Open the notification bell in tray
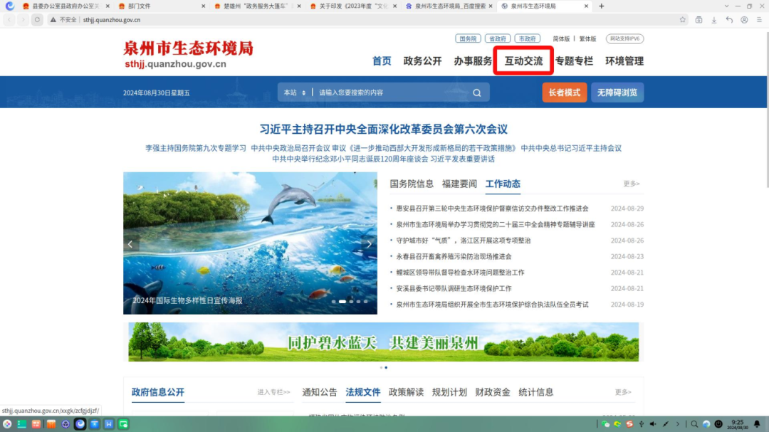This screenshot has height=432, width=769. 757,424
